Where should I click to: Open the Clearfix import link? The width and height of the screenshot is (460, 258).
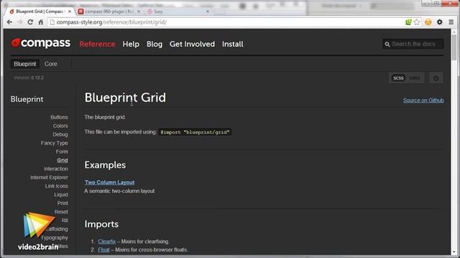coord(107,242)
